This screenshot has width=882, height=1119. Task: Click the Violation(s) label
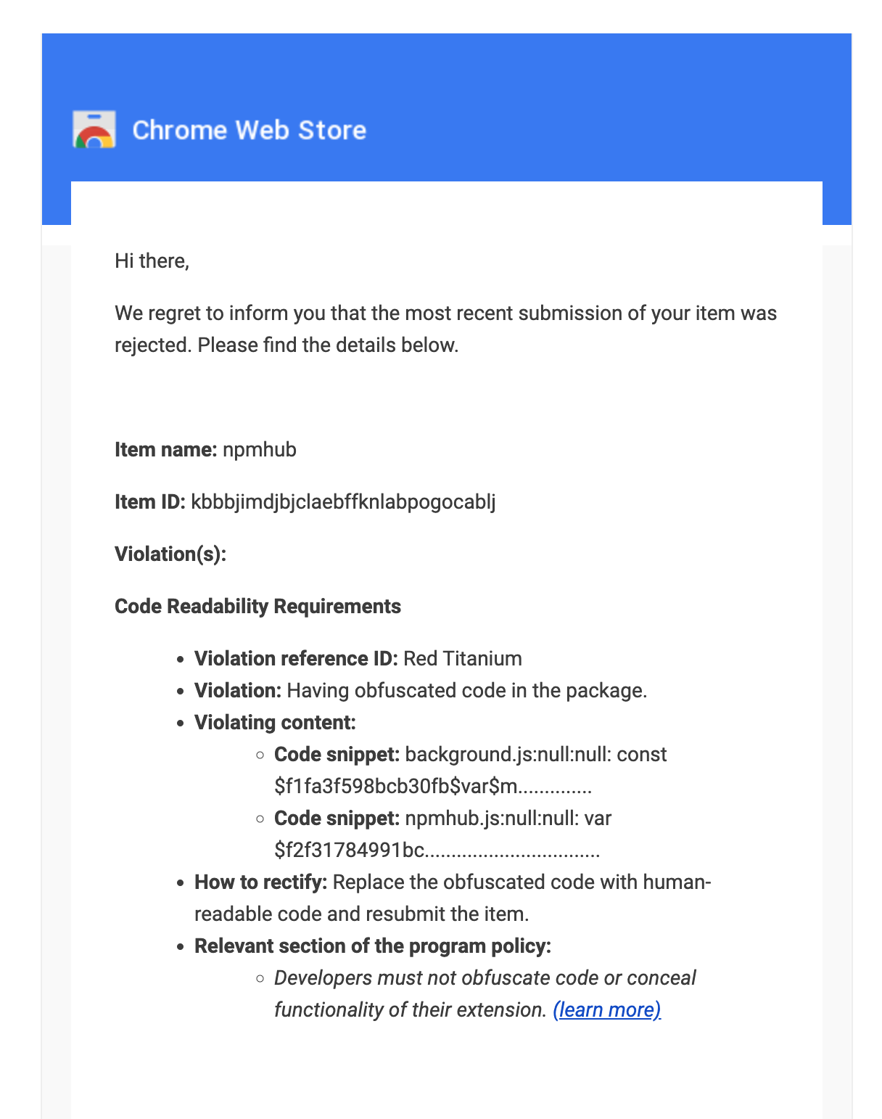click(x=170, y=554)
